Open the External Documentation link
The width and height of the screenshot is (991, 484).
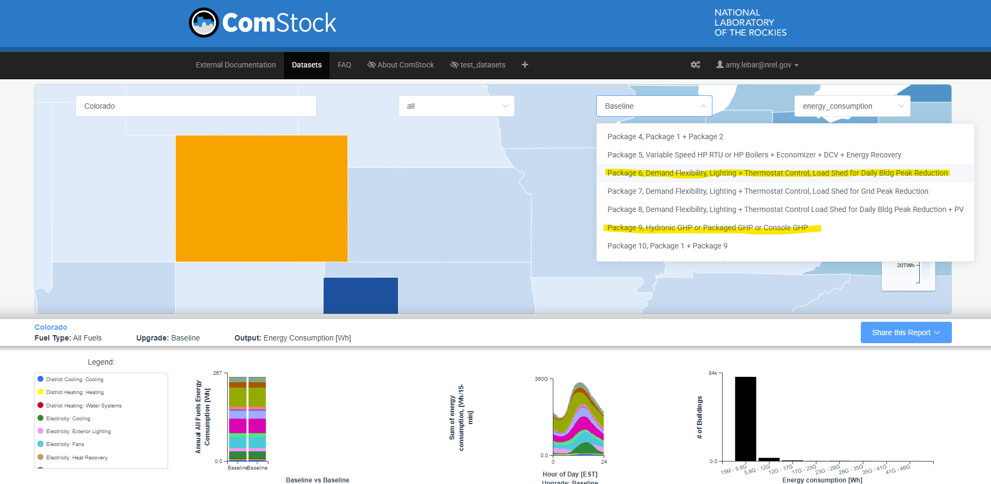236,65
